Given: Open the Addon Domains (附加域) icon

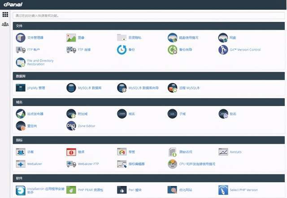Looking at the screenshot, I should (71, 114).
